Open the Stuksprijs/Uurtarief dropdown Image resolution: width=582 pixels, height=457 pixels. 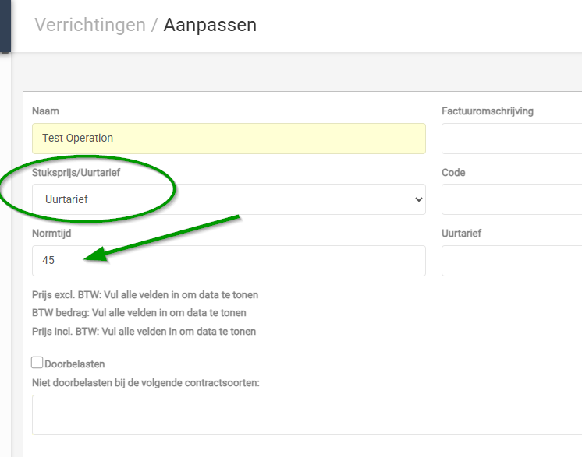click(x=229, y=199)
